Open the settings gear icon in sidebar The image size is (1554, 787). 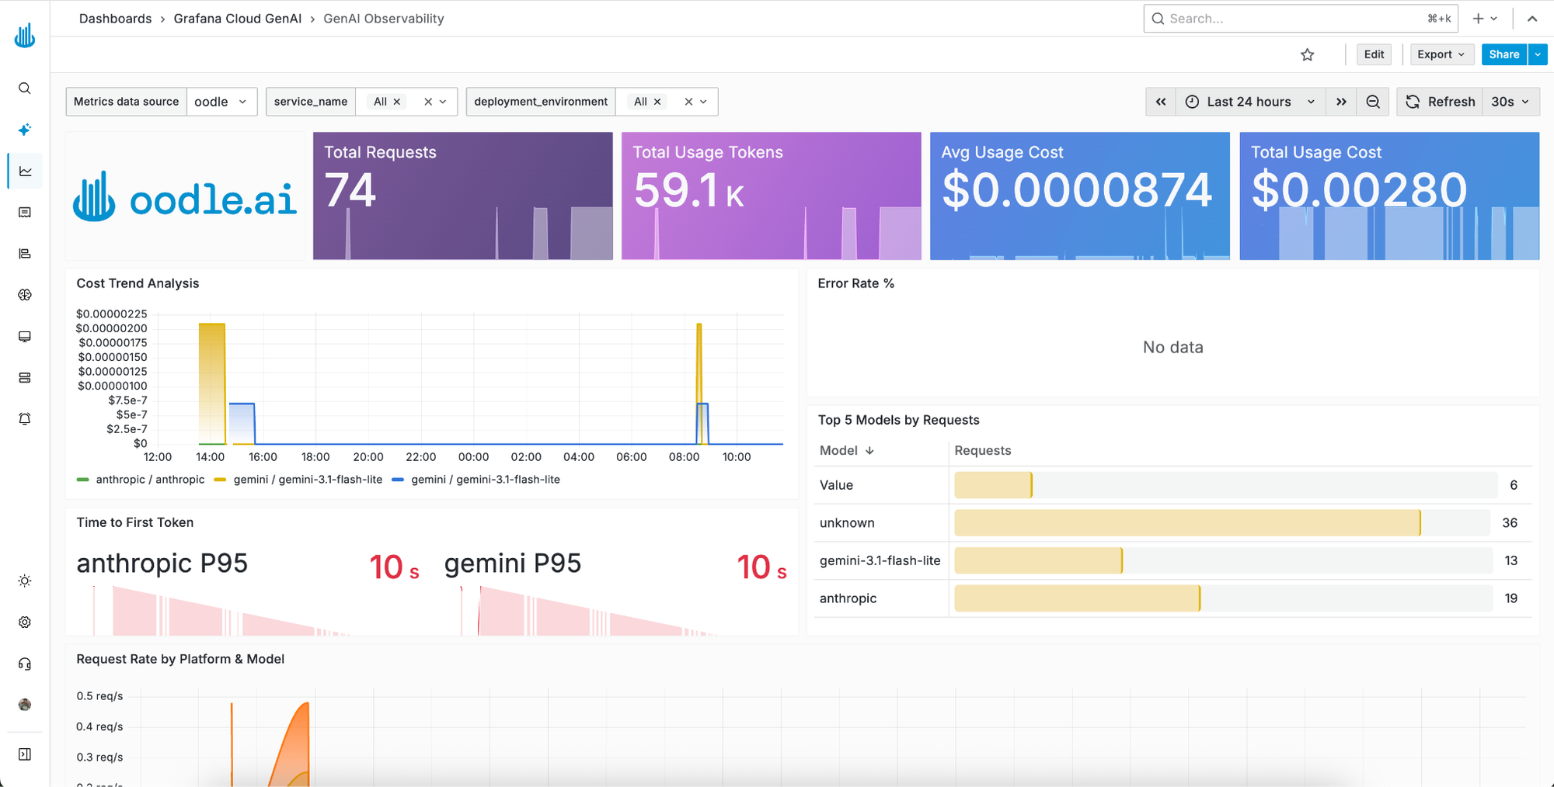tap(25, 622)
